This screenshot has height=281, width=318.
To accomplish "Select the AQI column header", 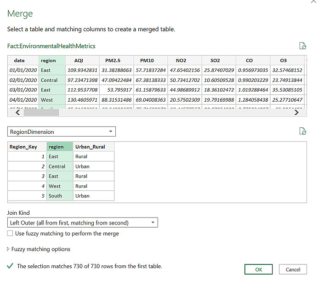I will [78, 61].
